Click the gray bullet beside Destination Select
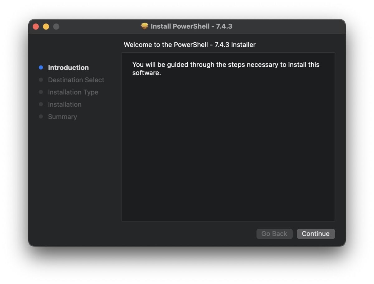Screen dimensions: 374x284 41,80
